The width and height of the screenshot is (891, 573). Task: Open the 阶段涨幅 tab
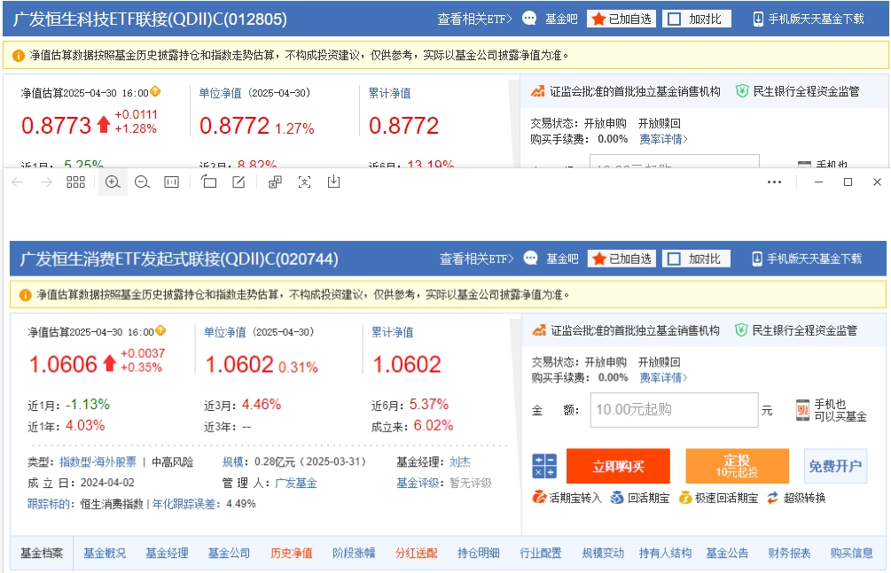(x=354, y=554)
